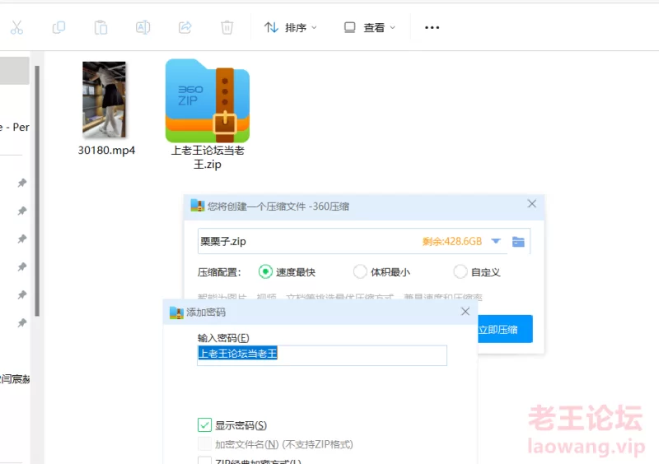Image resolution: width=659 pixels, height=464 pixels.
Task: Click the 剩余:428.6GB free space text
Action: [451, 241]
